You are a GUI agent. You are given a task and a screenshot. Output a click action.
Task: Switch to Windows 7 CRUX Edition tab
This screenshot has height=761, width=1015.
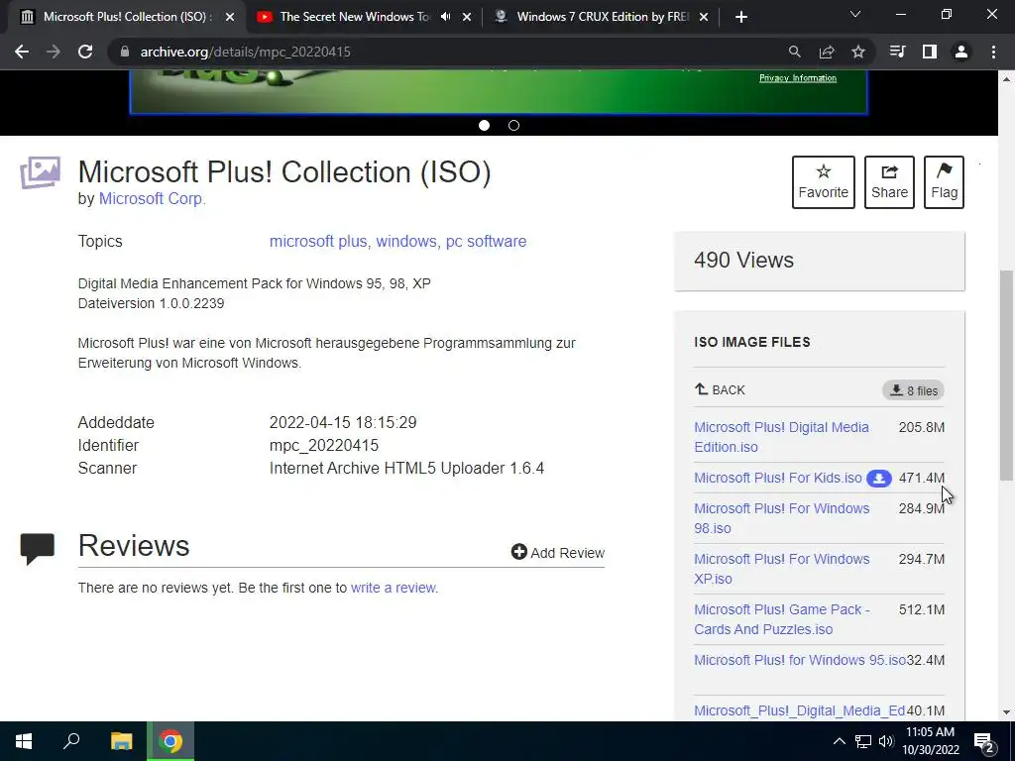(x=602, y=17)
